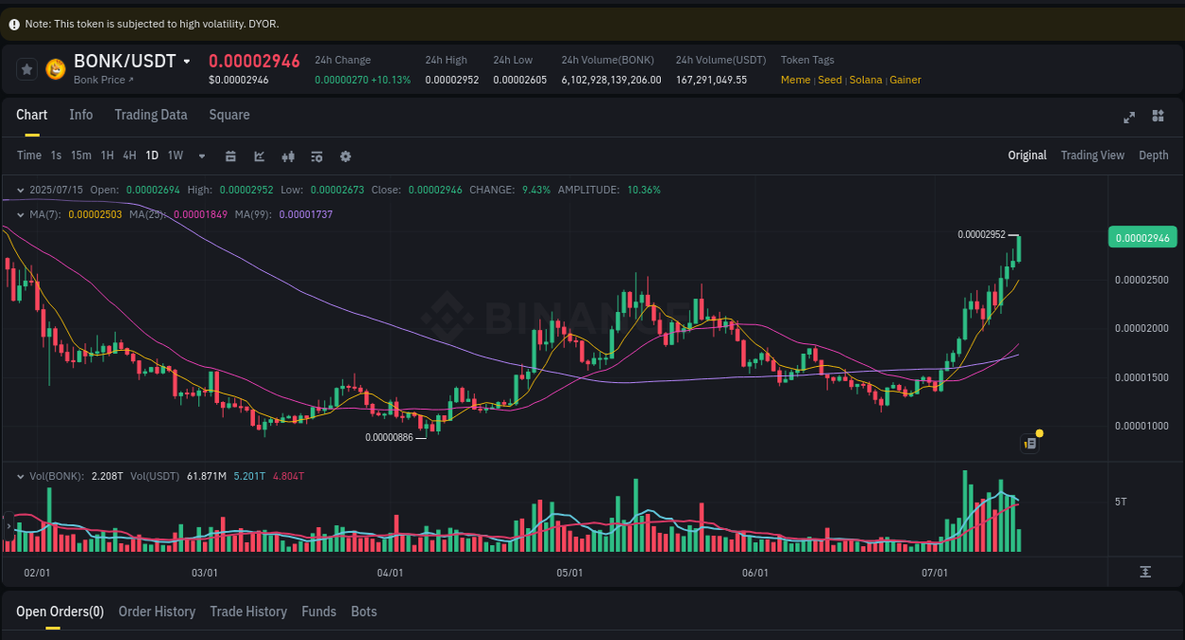Switch to the Trading View chart mode
The height and width of the screenshot is (640, 1185).
click(x=1092, y=155)
